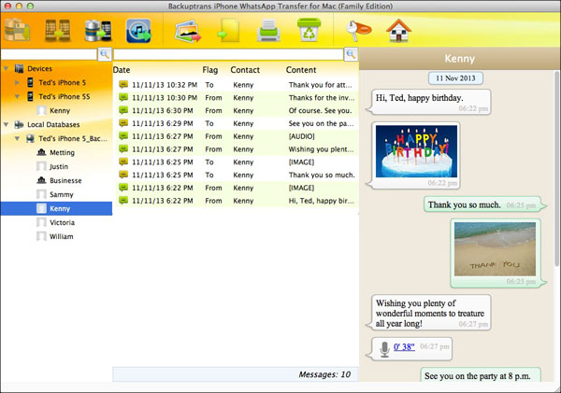Collapse the Local Databases node
This screenshot has height=393, width=561.
tap(7, 124)
